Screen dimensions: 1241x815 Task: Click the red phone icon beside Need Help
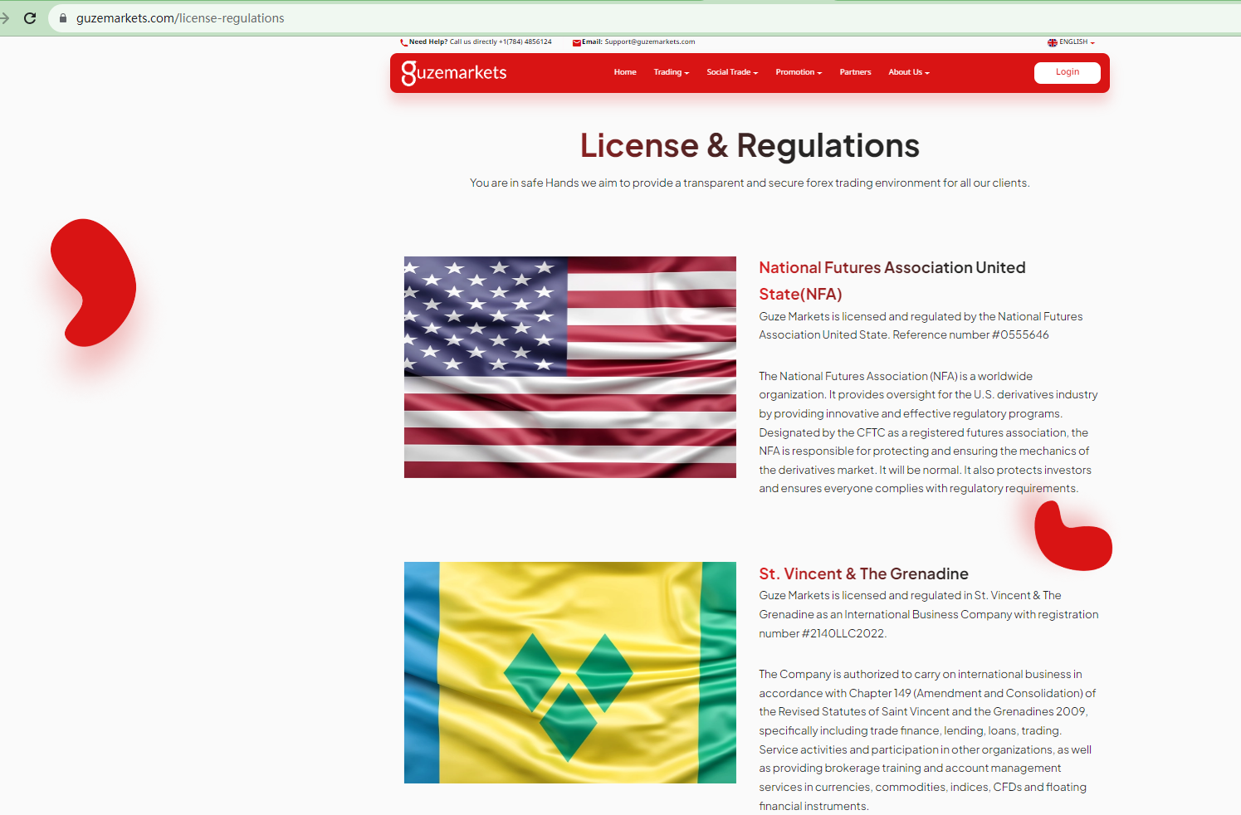click(404, 42)
